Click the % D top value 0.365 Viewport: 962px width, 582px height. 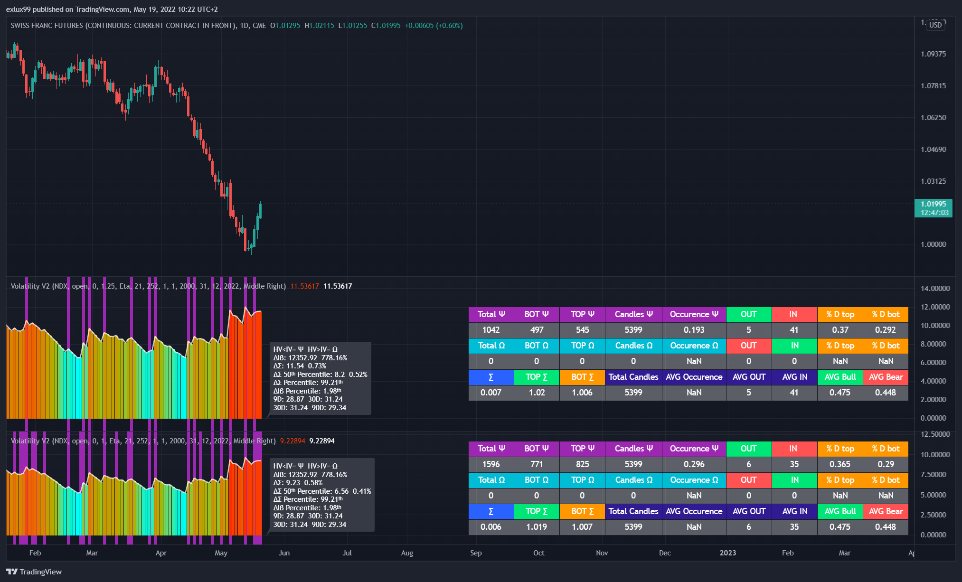click(840, 464)
